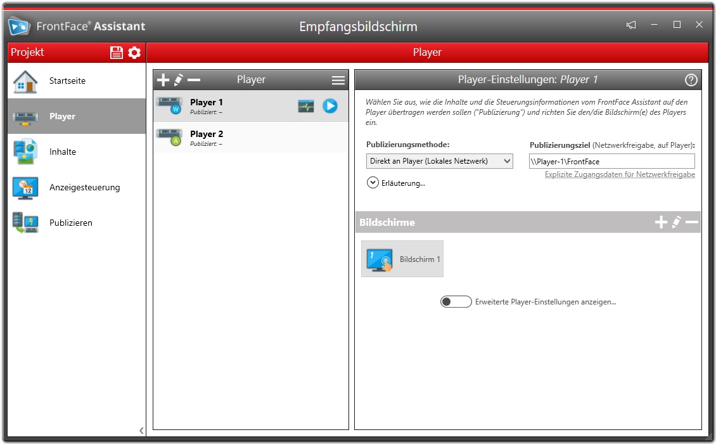Open project settings gear icon

click(x=134, y=53)
